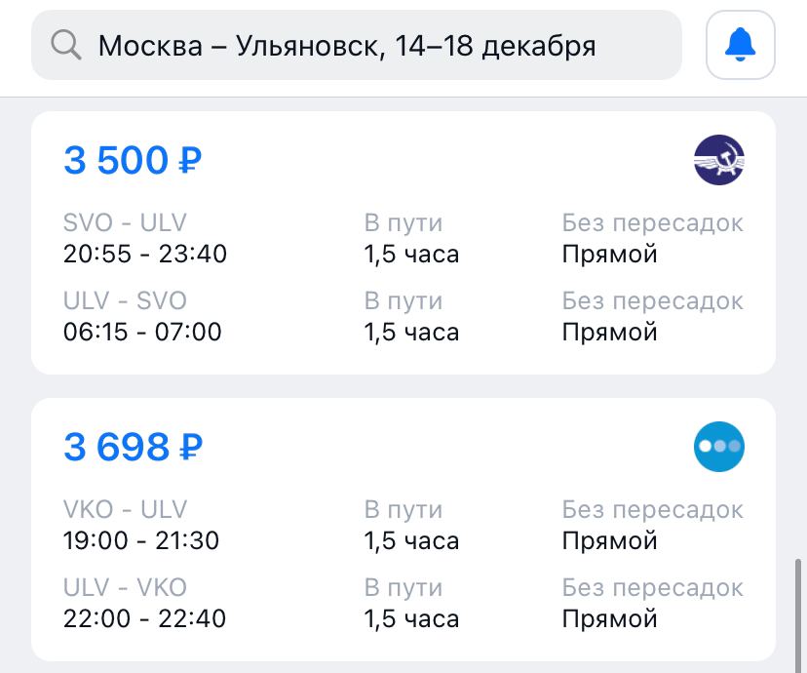Select the 3 698 ₽ price

tap(133, 447)
